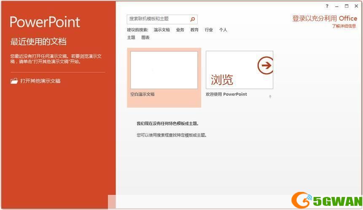Select the 主题 suggested search
363x210 pixels.
tap(131, 37)
